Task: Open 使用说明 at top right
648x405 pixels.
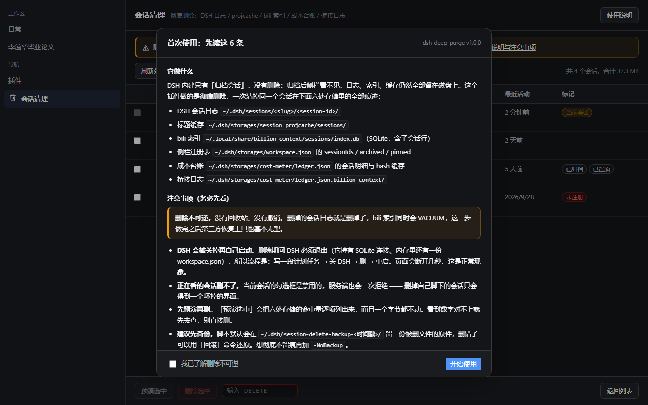Action: click(620, 15)
